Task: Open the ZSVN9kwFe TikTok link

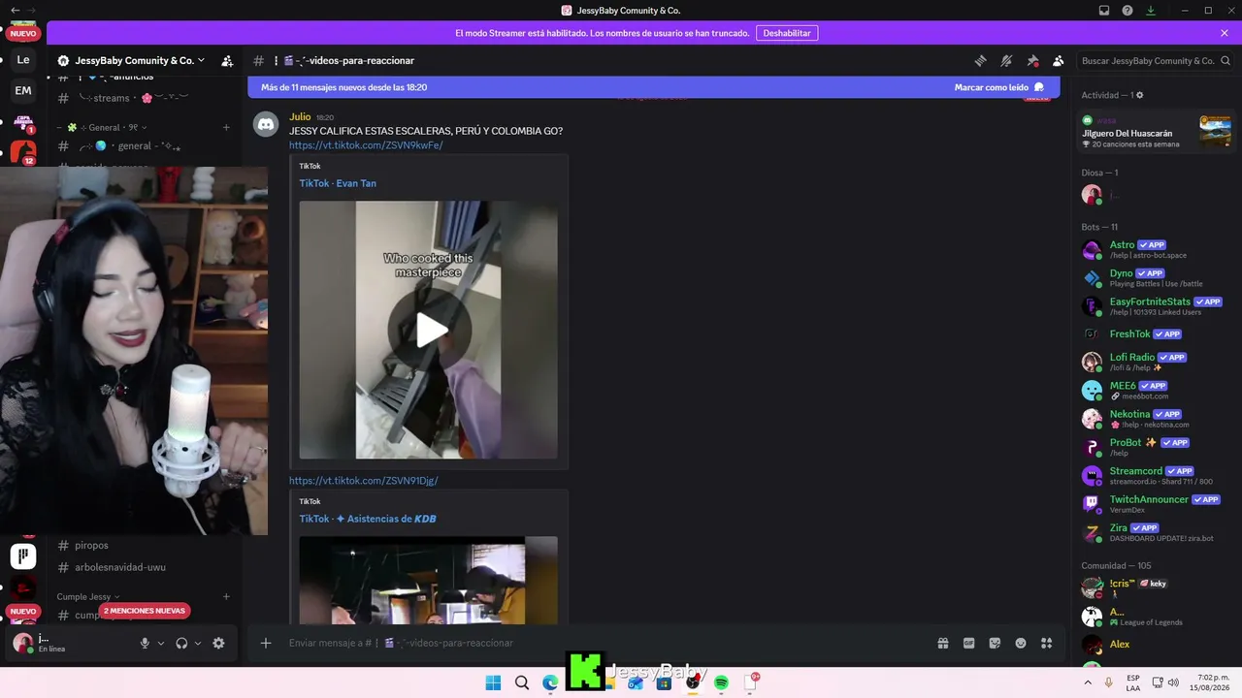Action: pos(366,145)
